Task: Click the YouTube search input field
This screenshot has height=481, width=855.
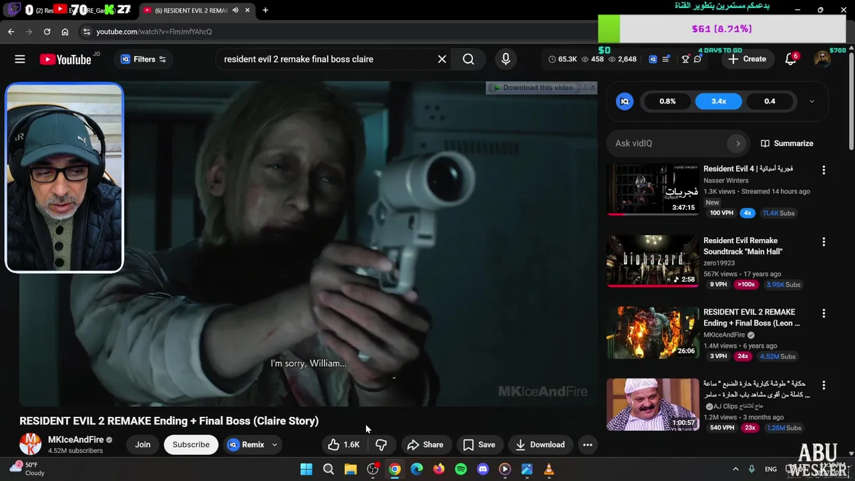Action: coord(327,59)
